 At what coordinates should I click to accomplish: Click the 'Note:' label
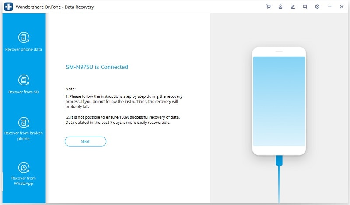pos(70,89)
